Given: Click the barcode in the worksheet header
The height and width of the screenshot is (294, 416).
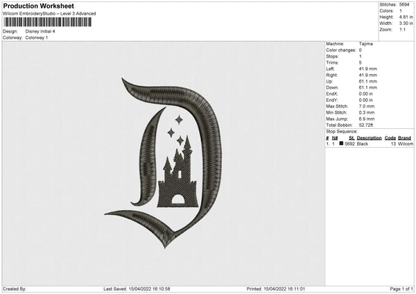Looking at the screenshot, I should coord(47,22).
